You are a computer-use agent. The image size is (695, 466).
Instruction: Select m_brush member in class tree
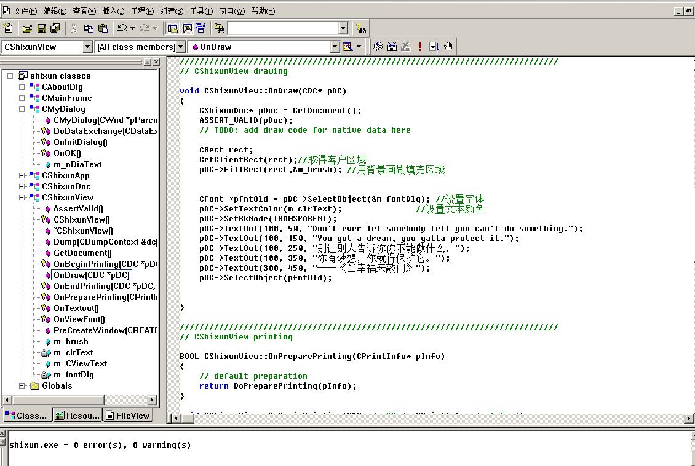(71, 342)
